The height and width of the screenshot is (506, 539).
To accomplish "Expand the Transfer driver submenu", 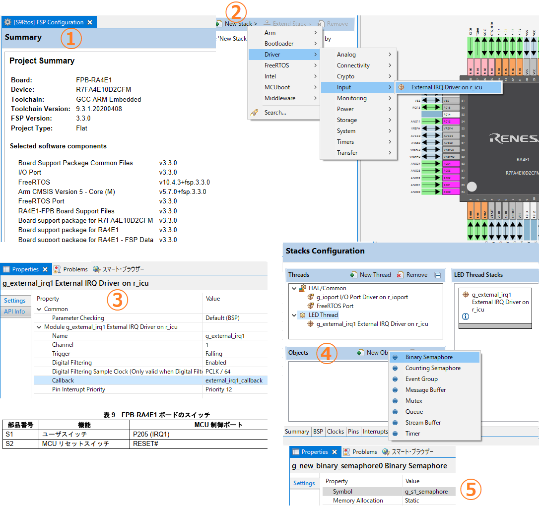I will 359,153.
